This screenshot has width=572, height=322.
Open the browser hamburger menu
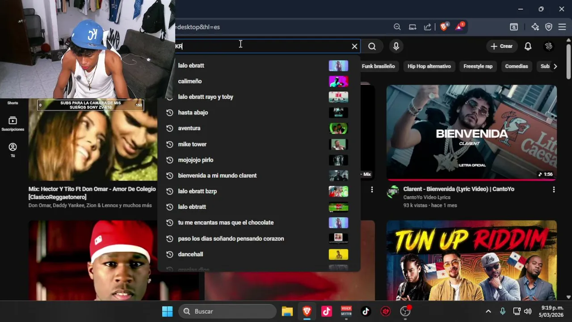562,27
